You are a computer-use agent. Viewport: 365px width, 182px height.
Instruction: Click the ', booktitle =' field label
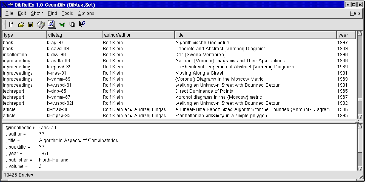pyautogui.click(x=18, y=147)
